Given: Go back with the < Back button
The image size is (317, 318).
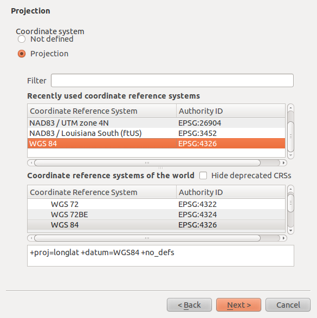Looking at the screenshot, I should [x=189, y=304].
